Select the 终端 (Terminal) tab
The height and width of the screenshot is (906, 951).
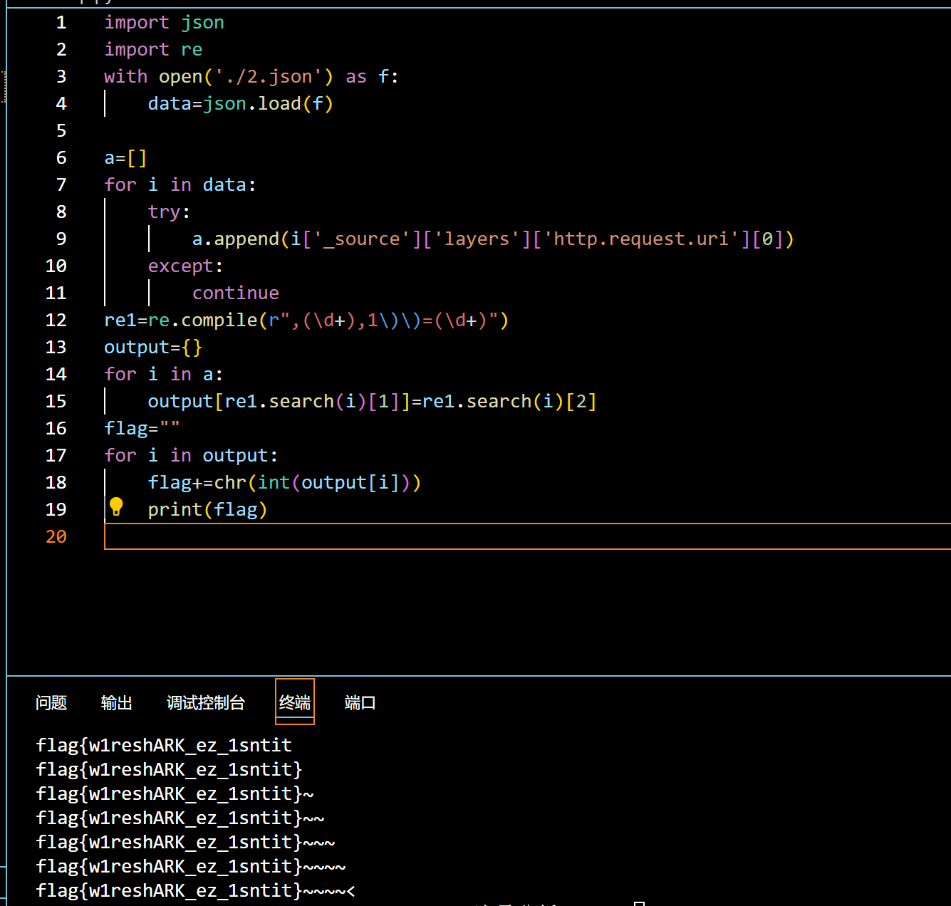(295, 703)
